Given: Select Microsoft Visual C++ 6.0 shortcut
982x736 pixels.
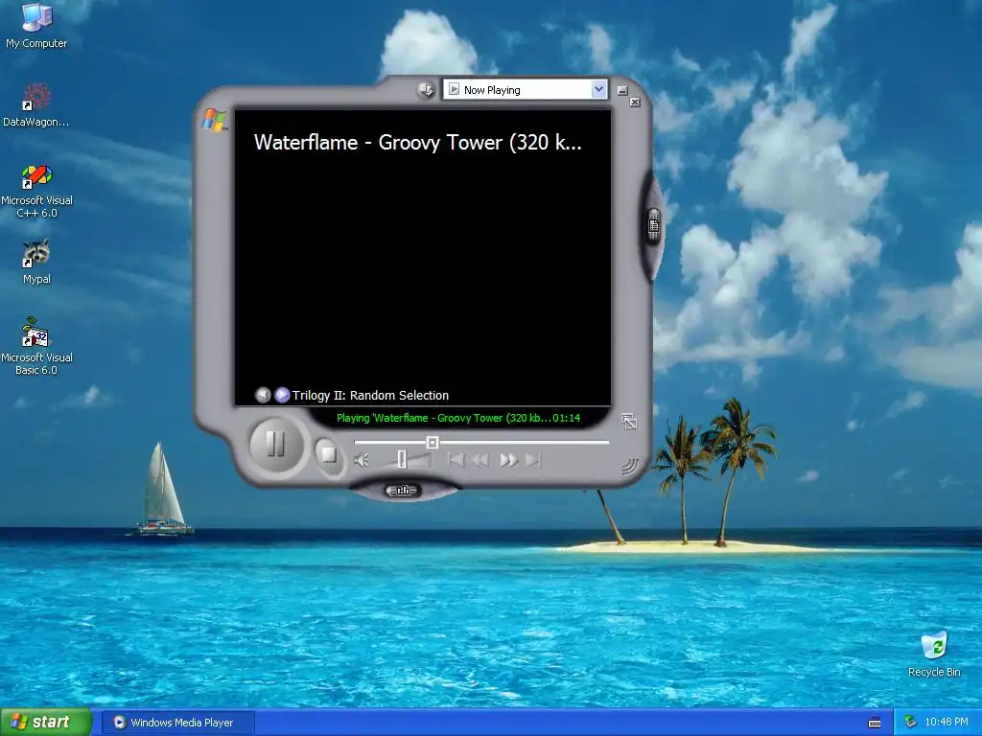Looking at the screenshot, I should (x=36, y=192).
